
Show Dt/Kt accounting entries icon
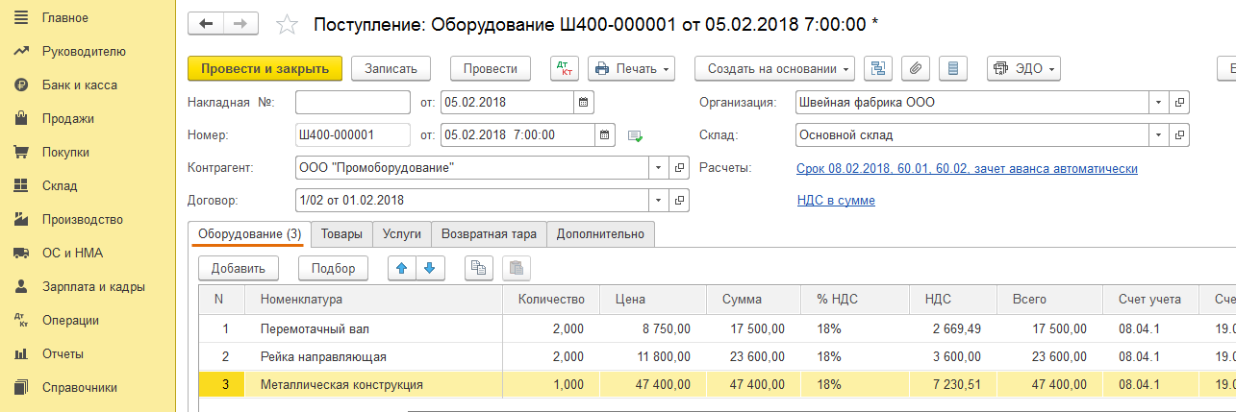[x=564, y=68]
